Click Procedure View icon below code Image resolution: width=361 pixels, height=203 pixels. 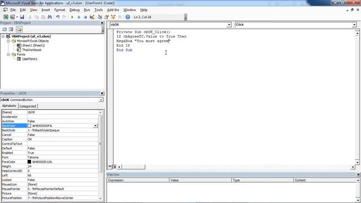coord(110,167)
